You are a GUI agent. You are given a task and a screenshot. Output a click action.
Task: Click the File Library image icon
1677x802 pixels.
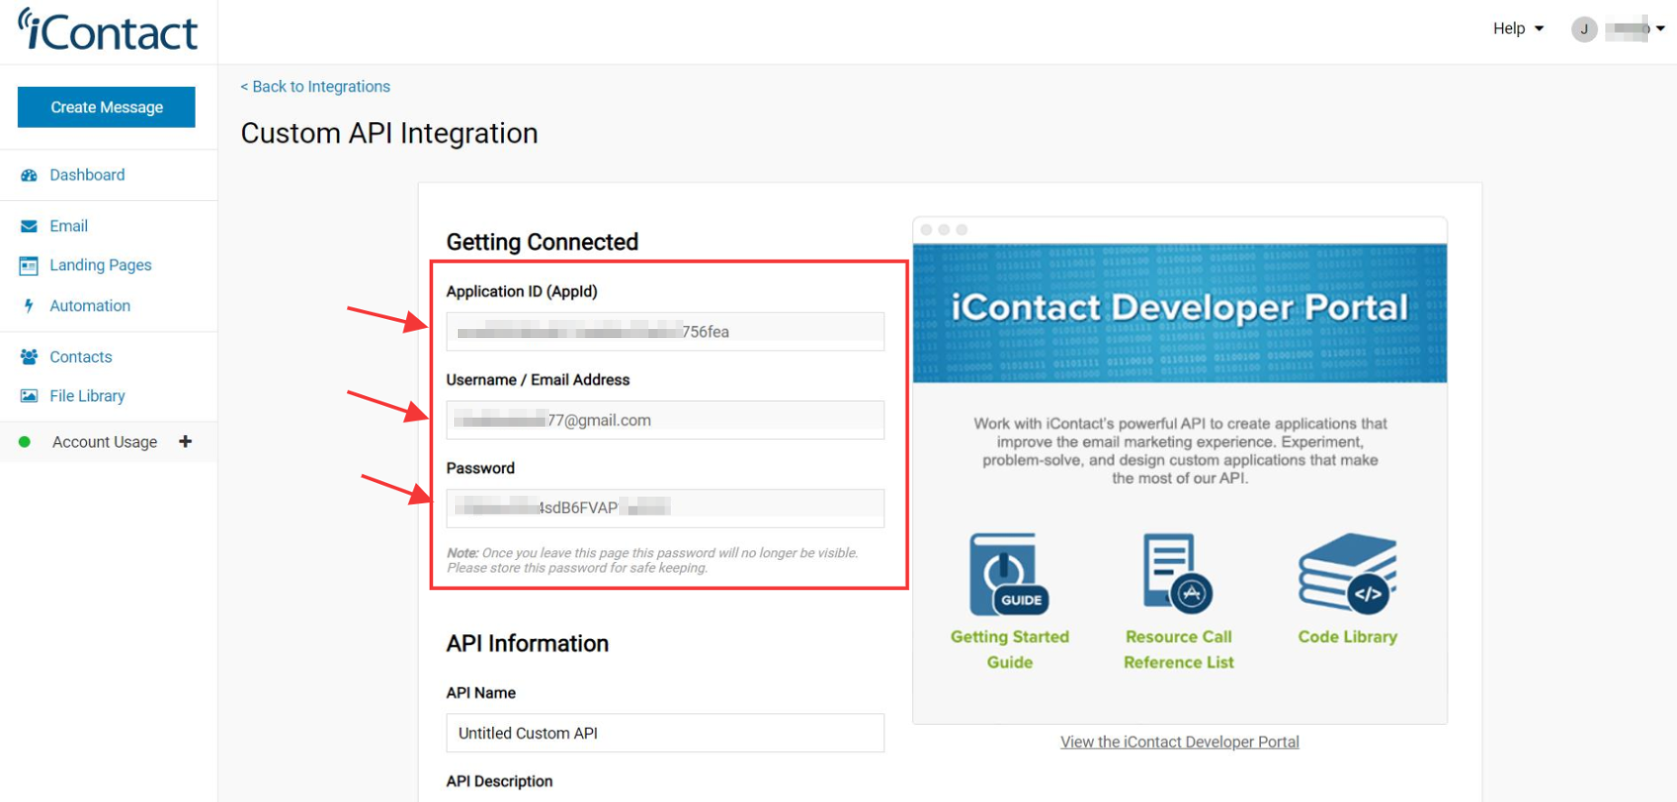[x=29, y=396]
